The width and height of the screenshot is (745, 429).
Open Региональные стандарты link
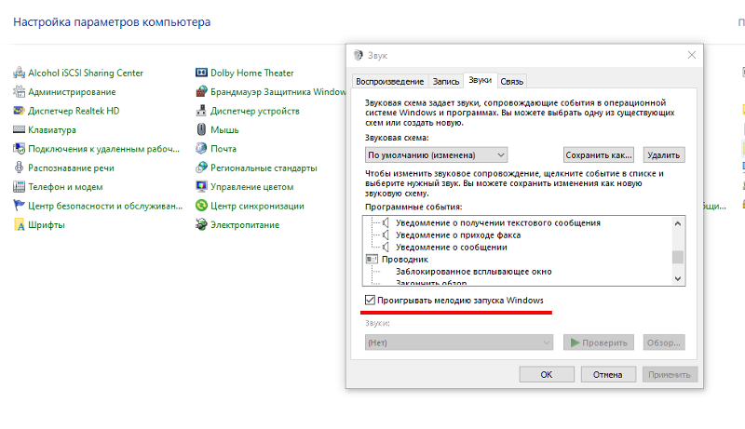pos(264,168)
